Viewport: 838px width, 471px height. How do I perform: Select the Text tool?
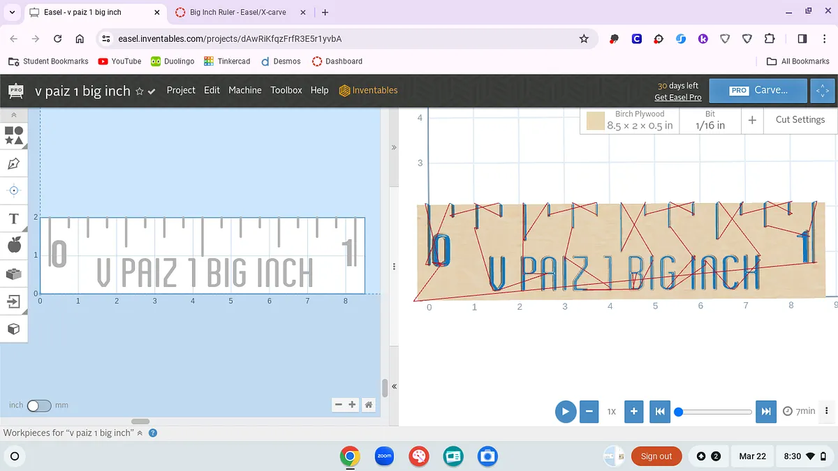[14, 219]
